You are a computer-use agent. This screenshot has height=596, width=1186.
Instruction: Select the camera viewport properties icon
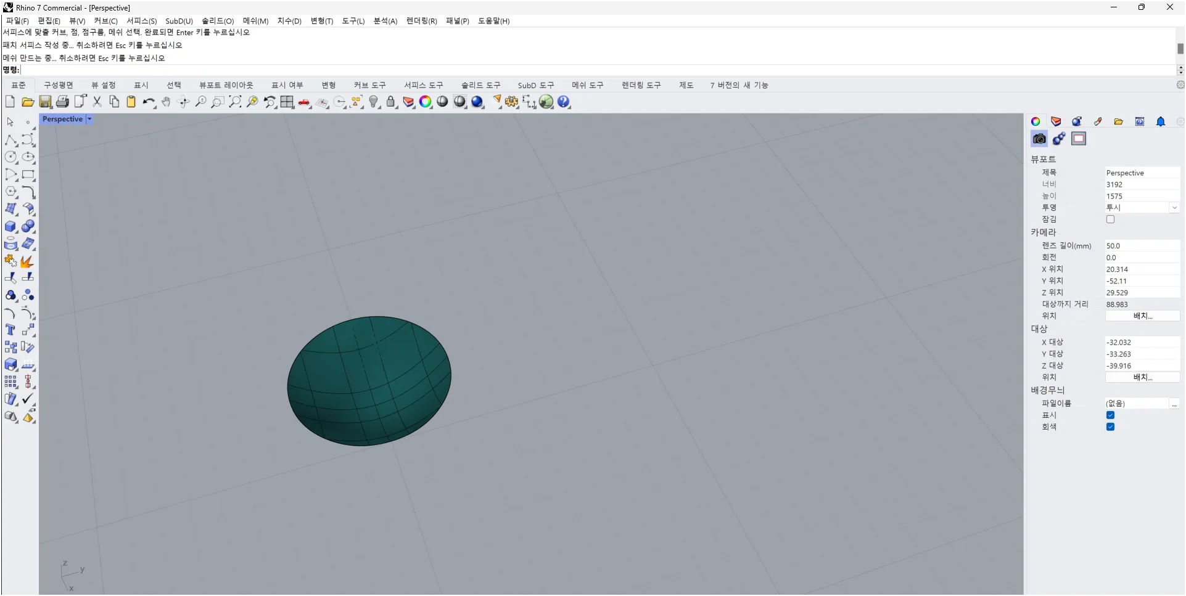1039,139
